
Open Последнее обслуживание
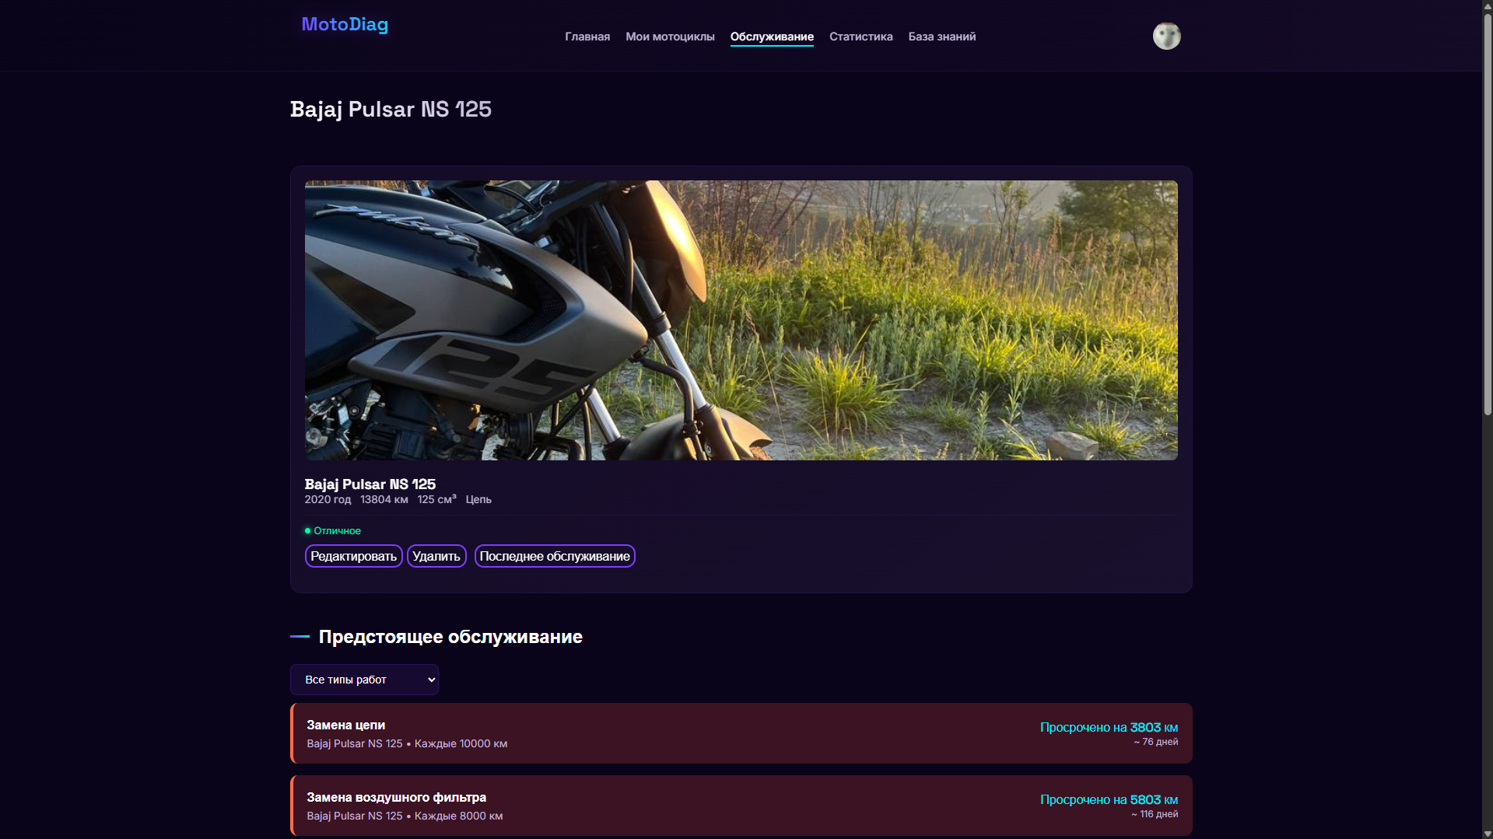[x=555, y=556]
